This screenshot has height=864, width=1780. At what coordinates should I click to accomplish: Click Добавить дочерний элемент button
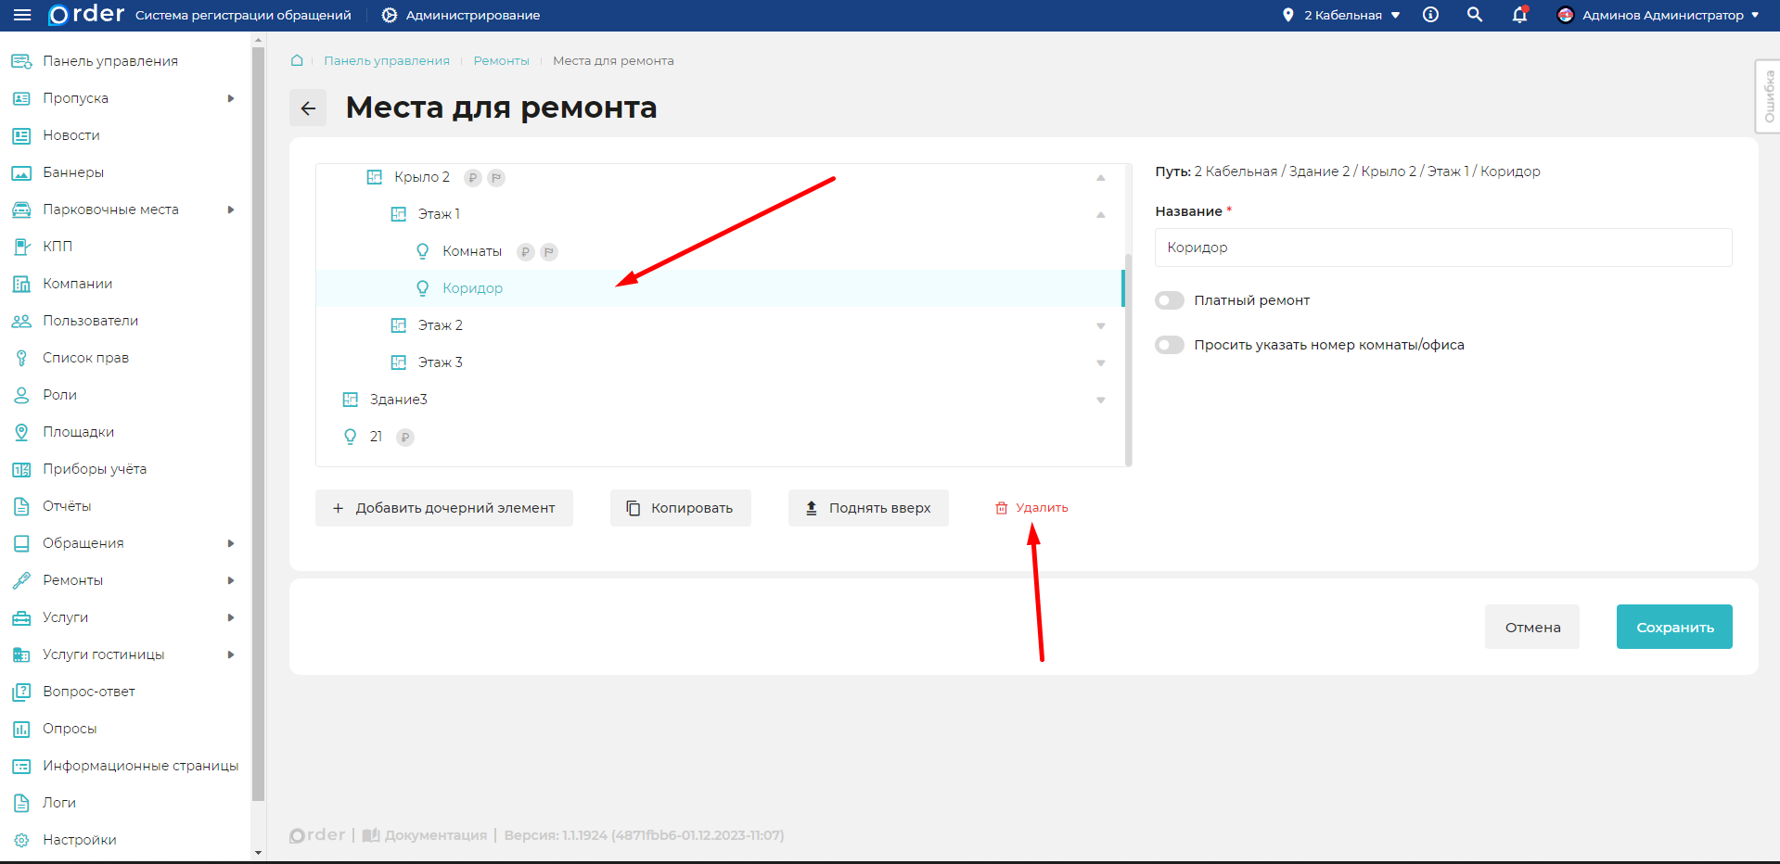pos(444,508)
